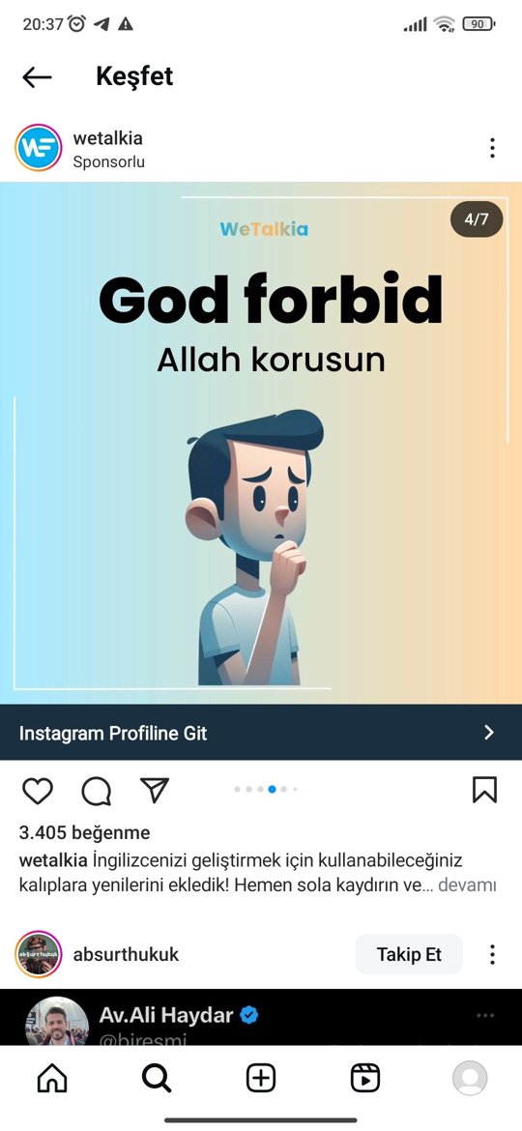Expand caption by tapping devamı
Screen dimensions: 522x1131
467,885
